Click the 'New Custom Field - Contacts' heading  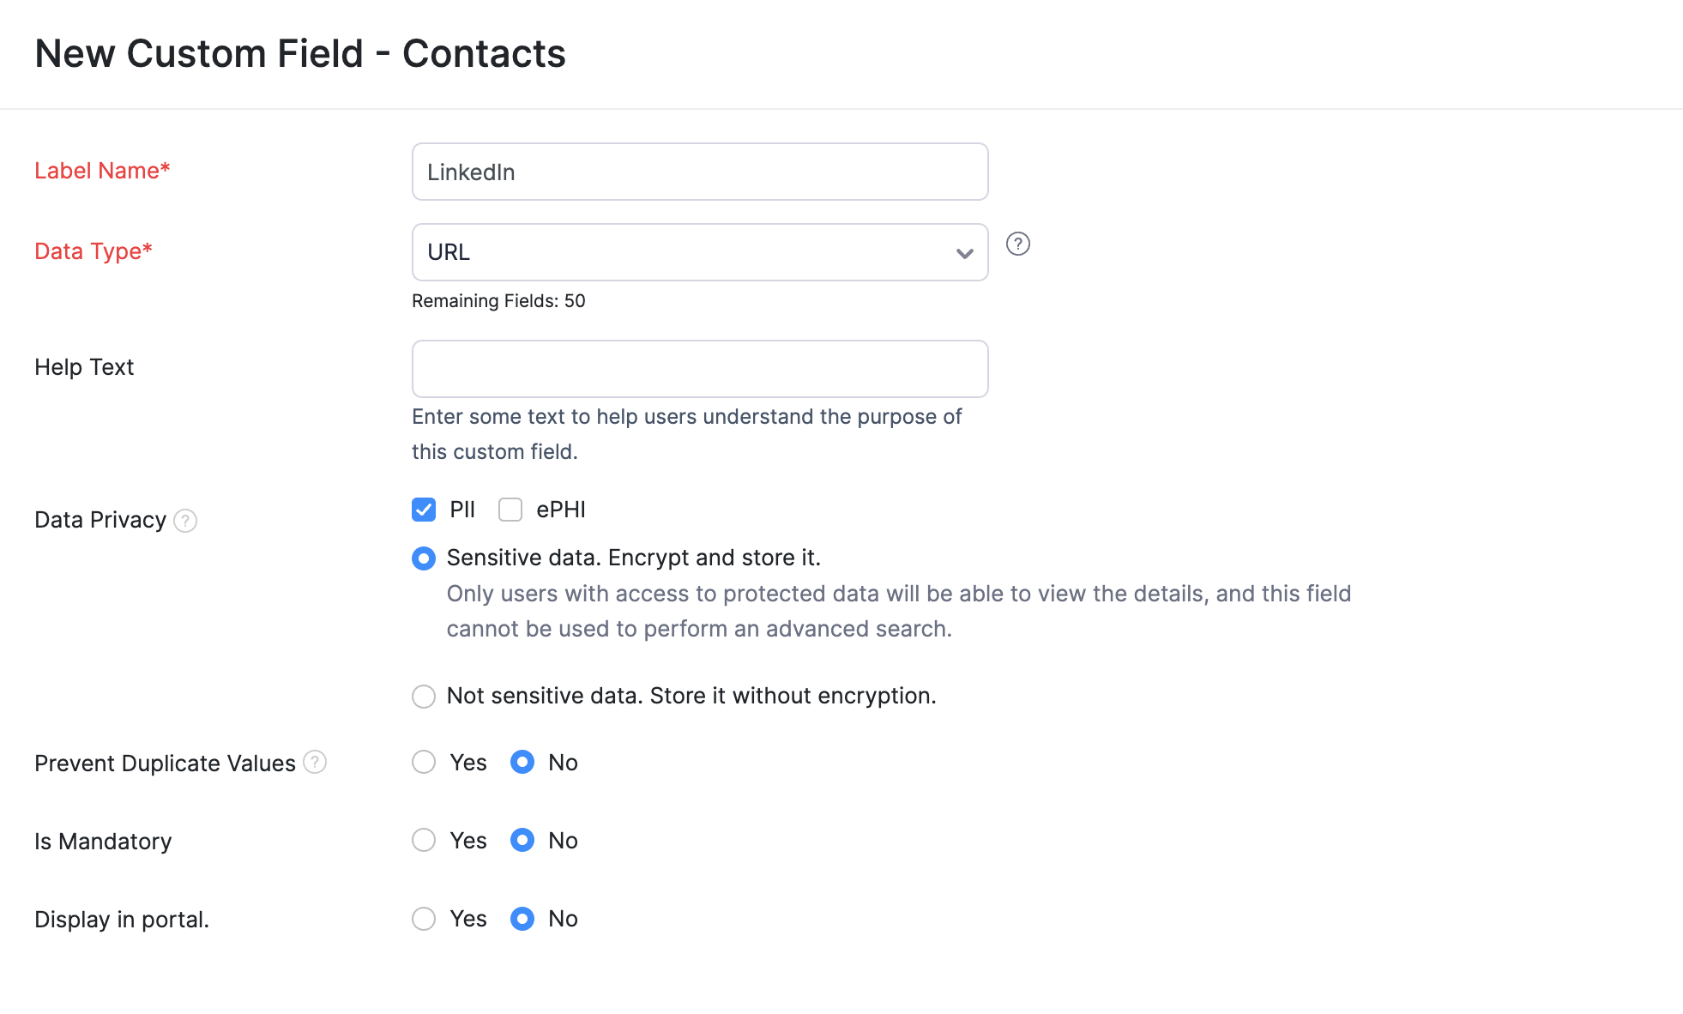coord(299,53)
